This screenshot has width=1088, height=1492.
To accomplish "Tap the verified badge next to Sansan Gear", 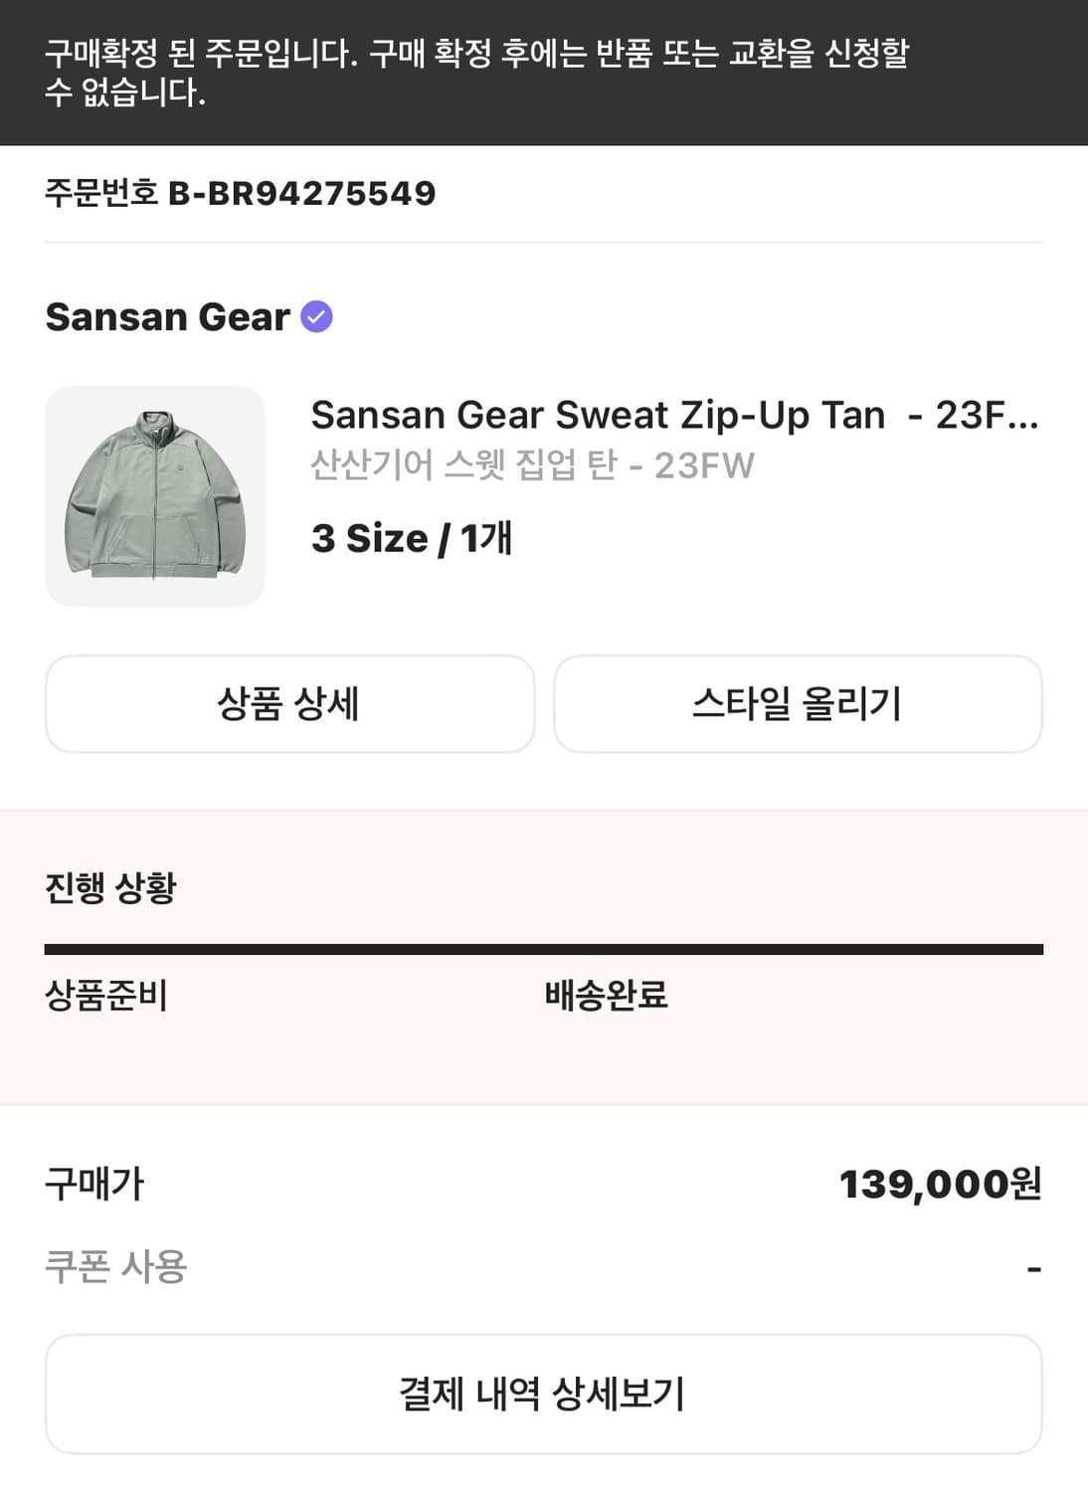I will click(x=316, y=317).
